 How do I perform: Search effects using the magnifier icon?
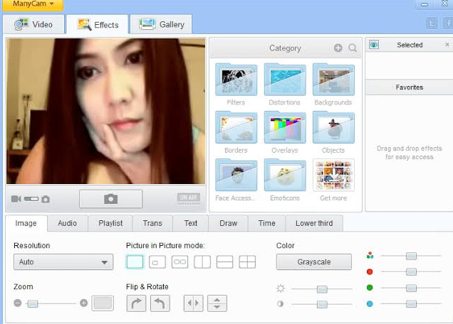tap(352, 48)
